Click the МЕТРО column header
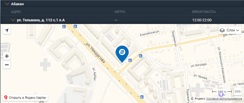Image resolution: width=244 pixels, height=103 pixels. [120, 12]
